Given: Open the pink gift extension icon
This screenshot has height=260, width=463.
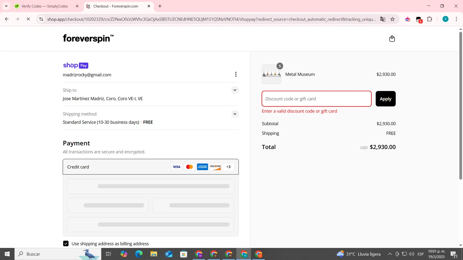Looking at the screenshot, I should click(x=408, y=19).
